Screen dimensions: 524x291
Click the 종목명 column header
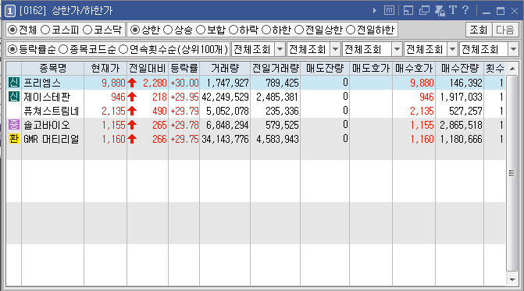(53, 69)
